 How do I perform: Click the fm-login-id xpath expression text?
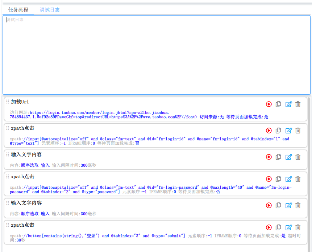pos(149,141)
